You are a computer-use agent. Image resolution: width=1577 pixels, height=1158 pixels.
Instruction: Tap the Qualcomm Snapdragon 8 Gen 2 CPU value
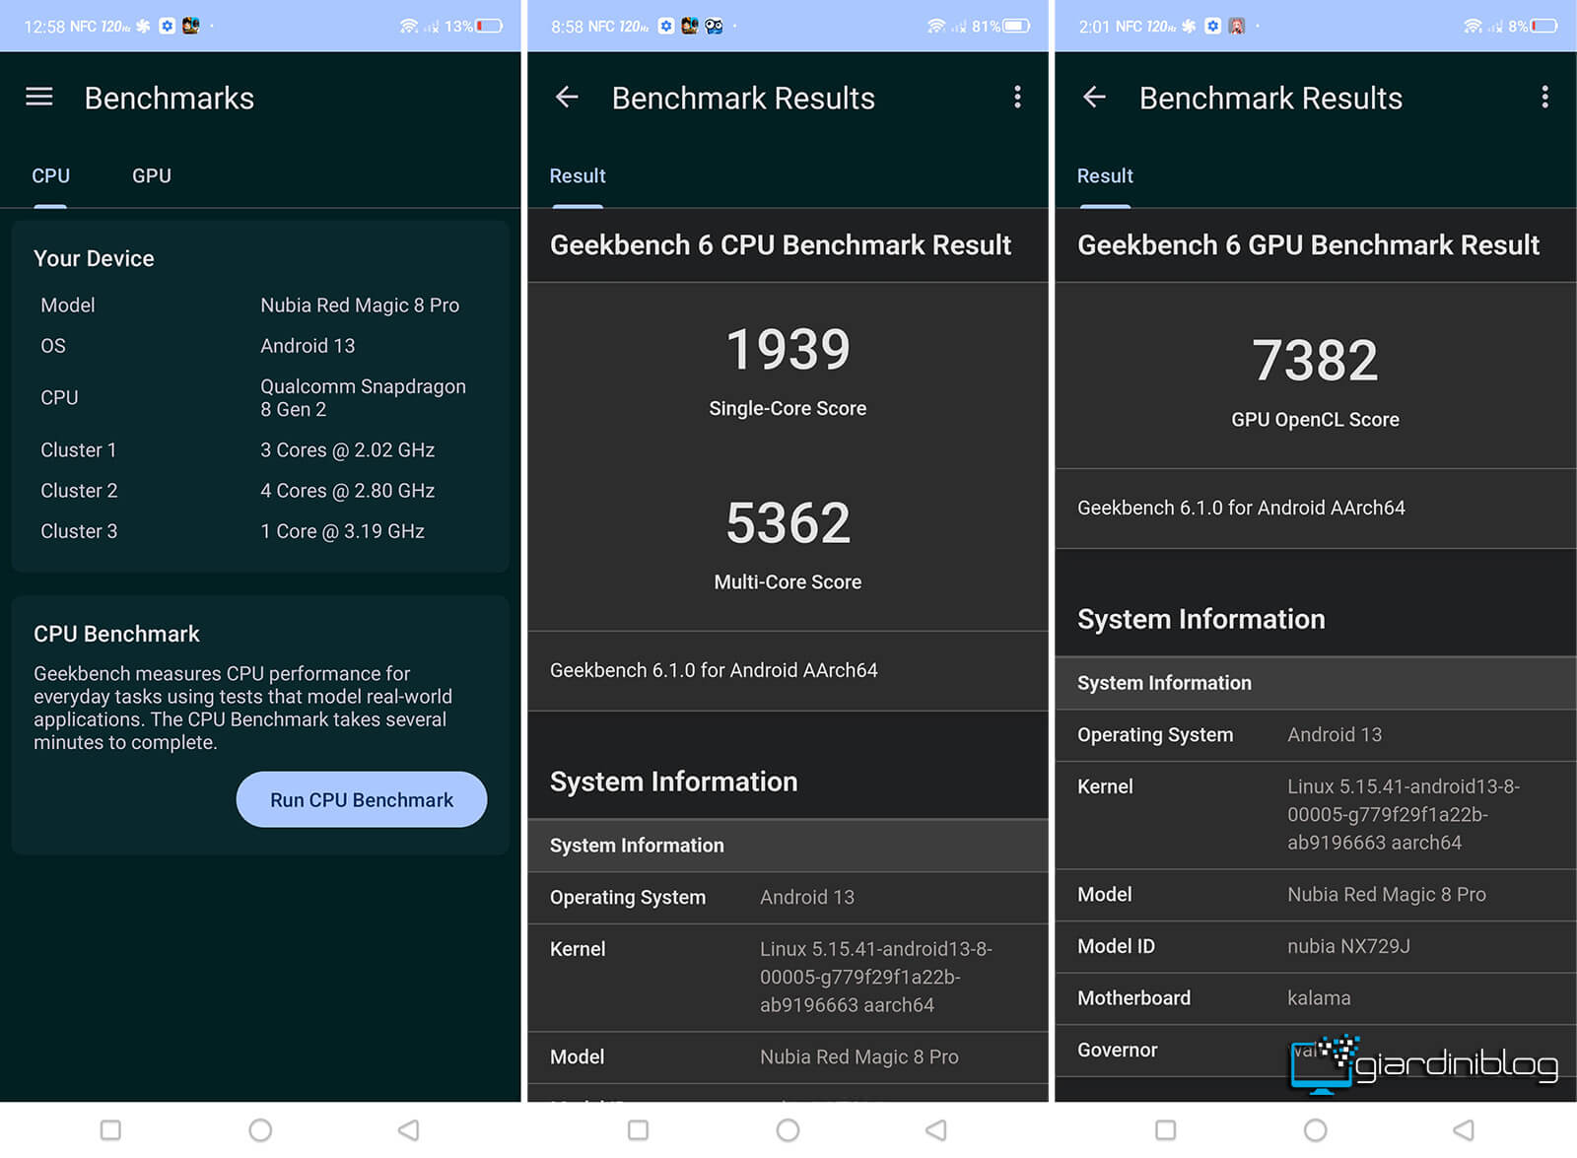click(x=363, y=397)
